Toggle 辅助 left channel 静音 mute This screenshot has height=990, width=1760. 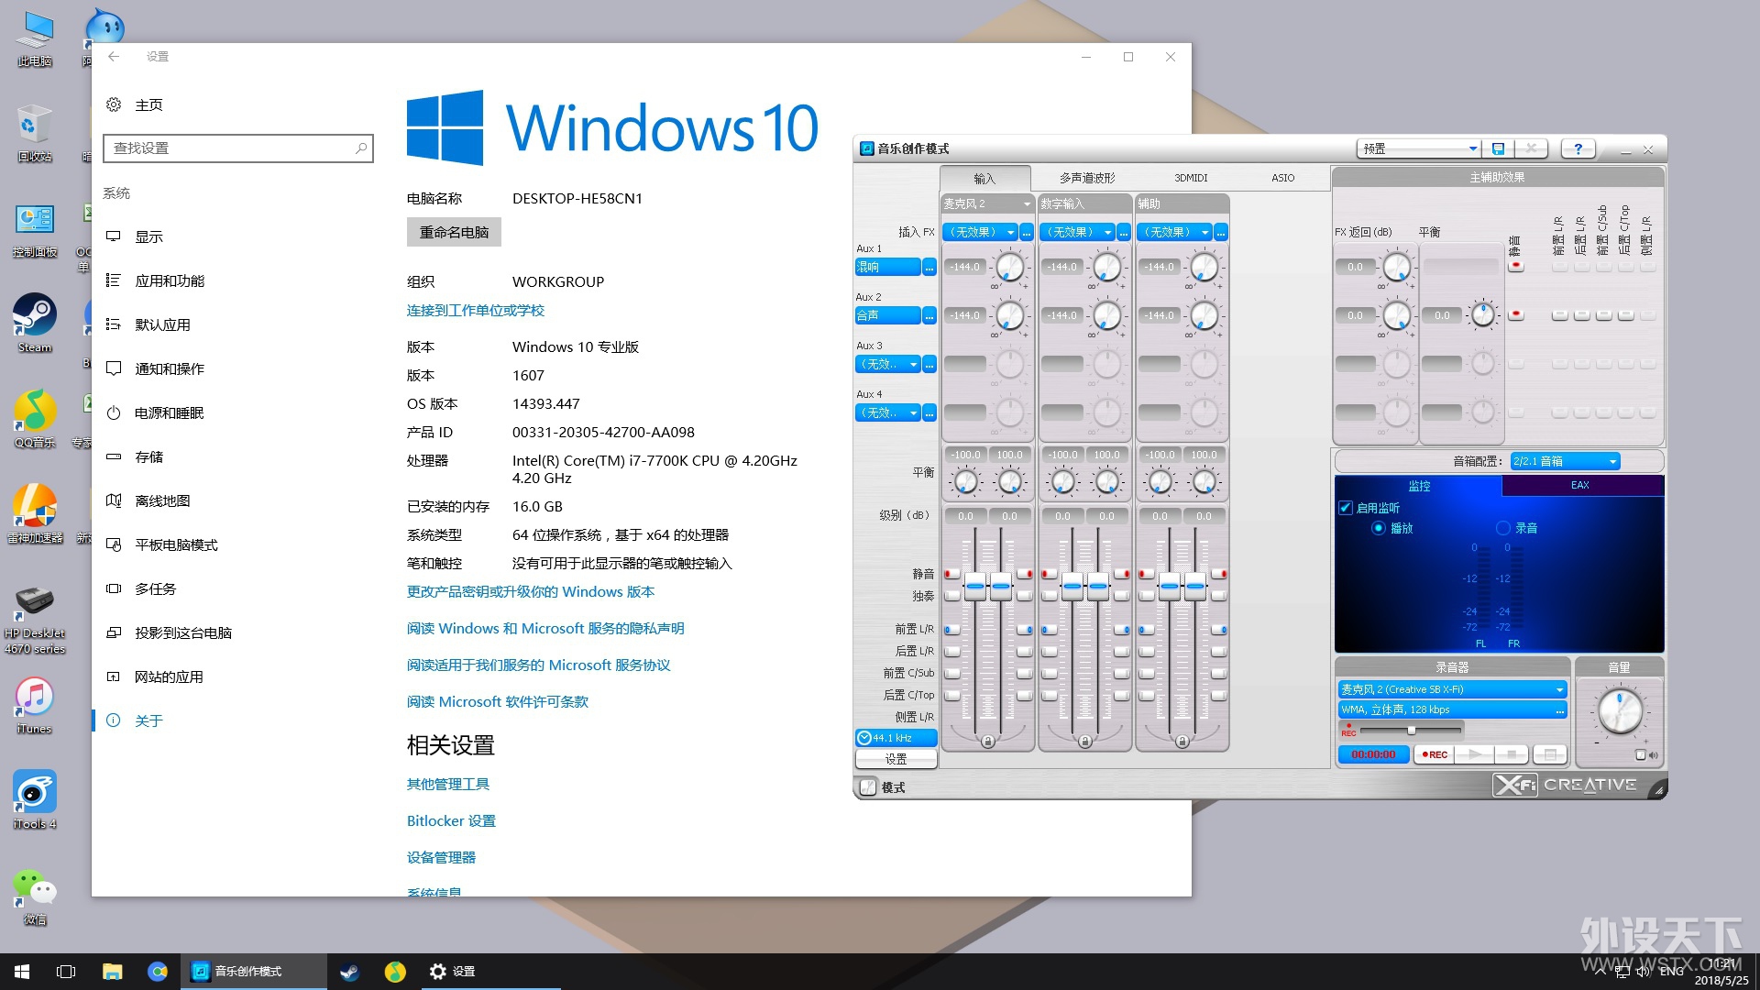(x=1147, y=574)
